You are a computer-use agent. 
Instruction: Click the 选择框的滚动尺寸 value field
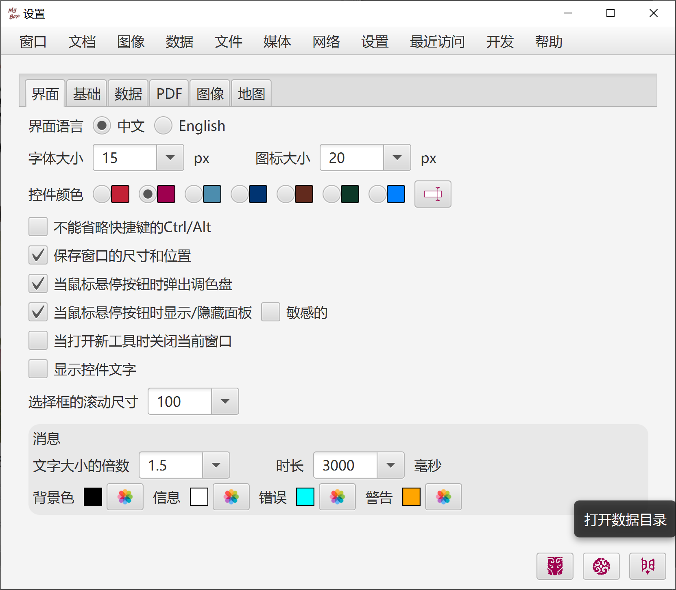click(180, 401)
